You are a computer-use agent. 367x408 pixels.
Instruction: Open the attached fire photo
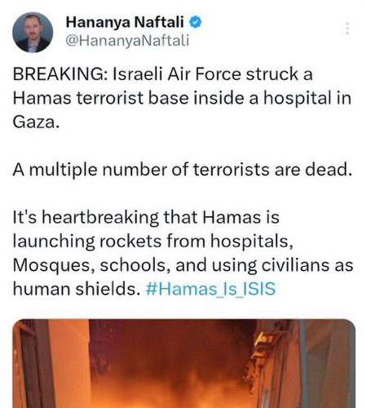tap(184, 363)
